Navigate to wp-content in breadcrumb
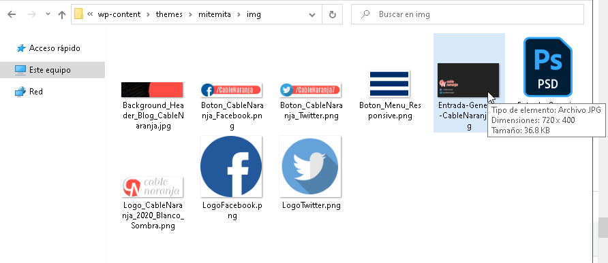The height and width of the screenshot is (263, 608). [x=119, y=15]
